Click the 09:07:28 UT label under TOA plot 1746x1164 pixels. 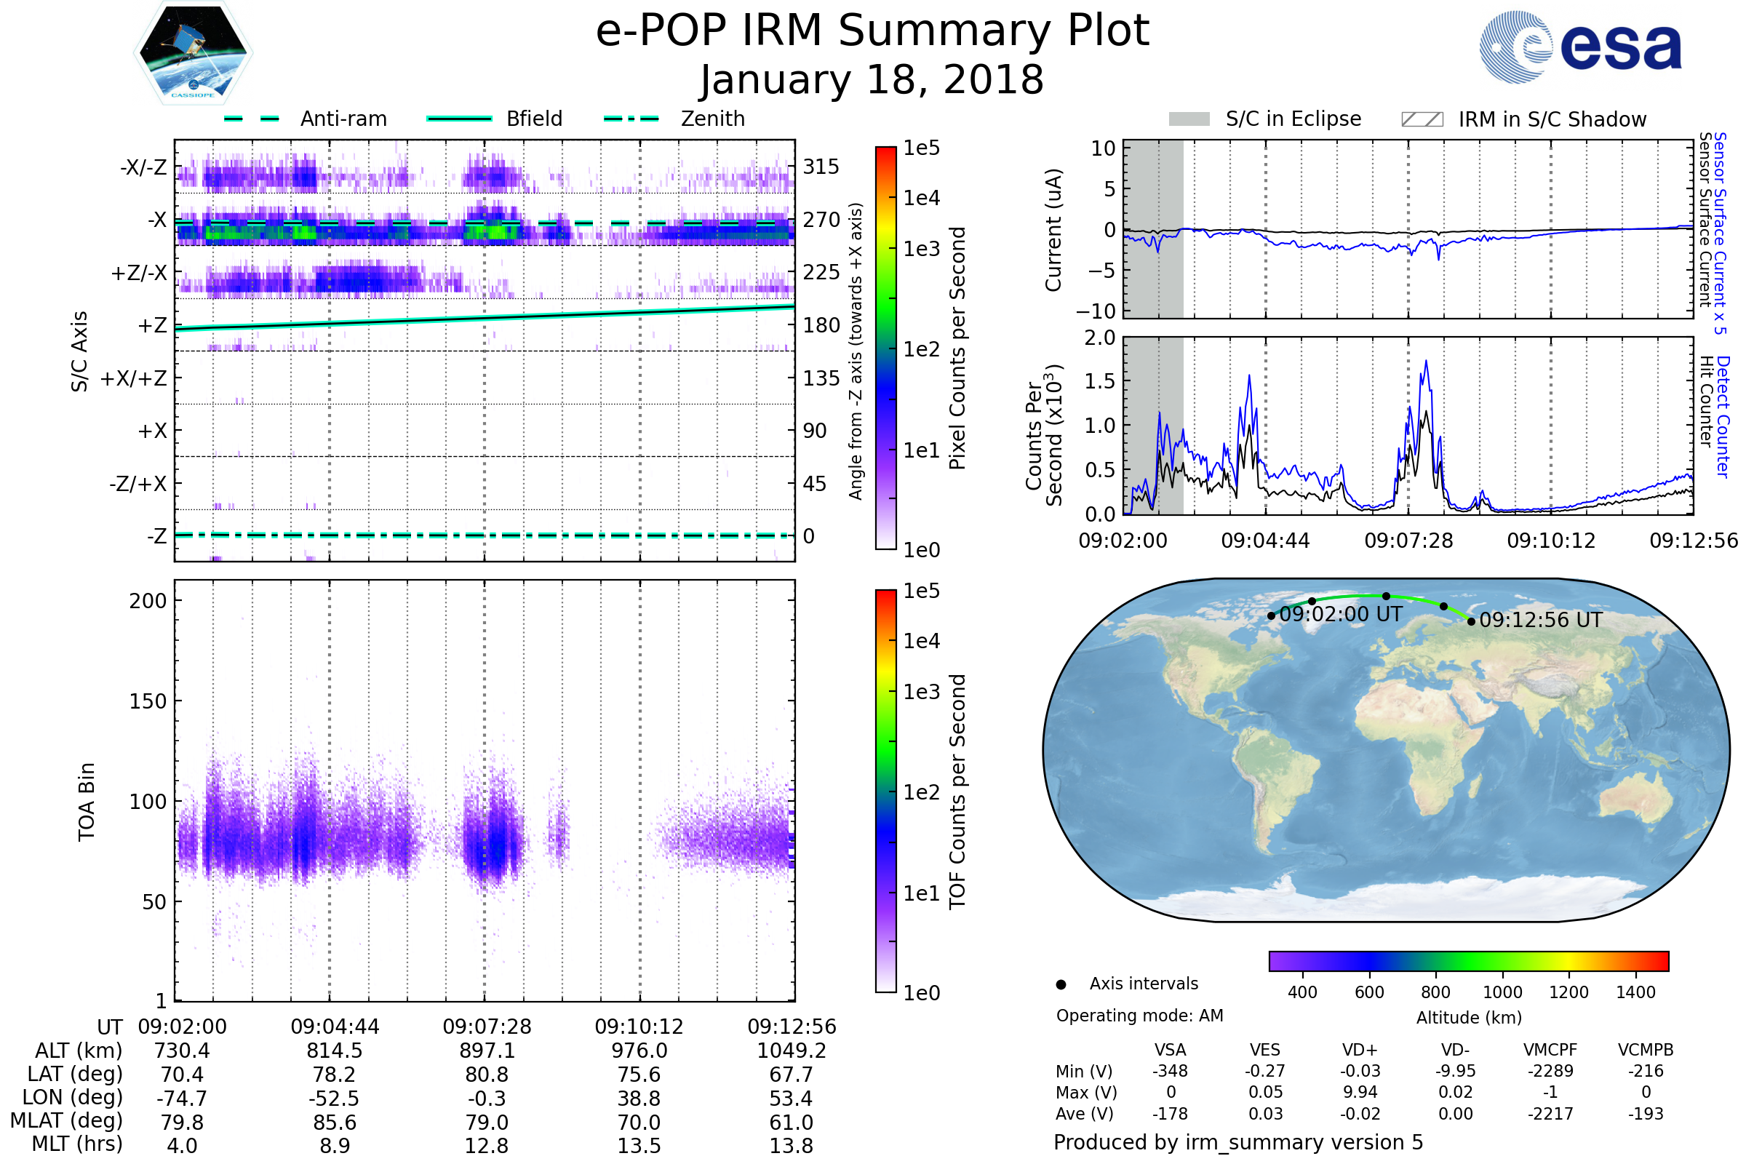[x=487, y=1027]
